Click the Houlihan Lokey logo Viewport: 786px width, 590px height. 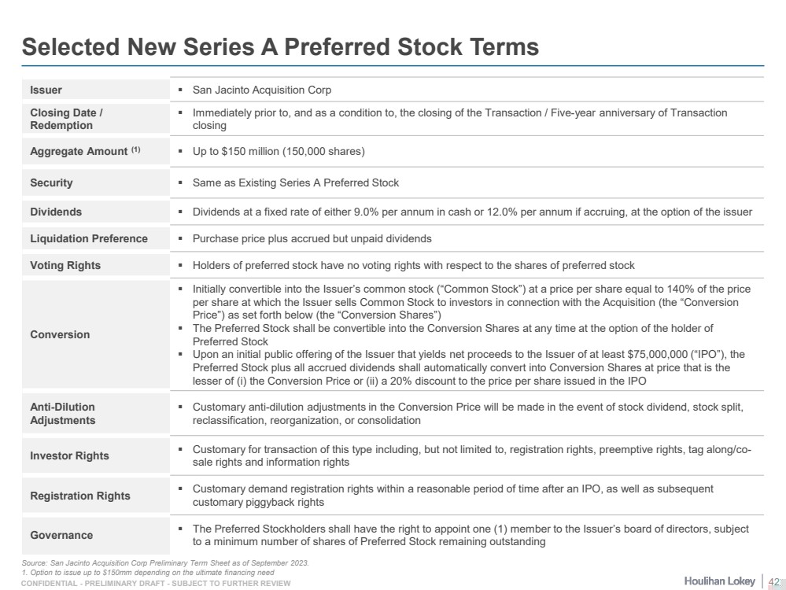[x=719, y=581]
